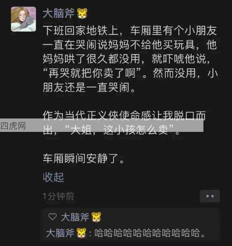Open 大脑斧 username at post top
232x246 pixels.
[59, 13]
